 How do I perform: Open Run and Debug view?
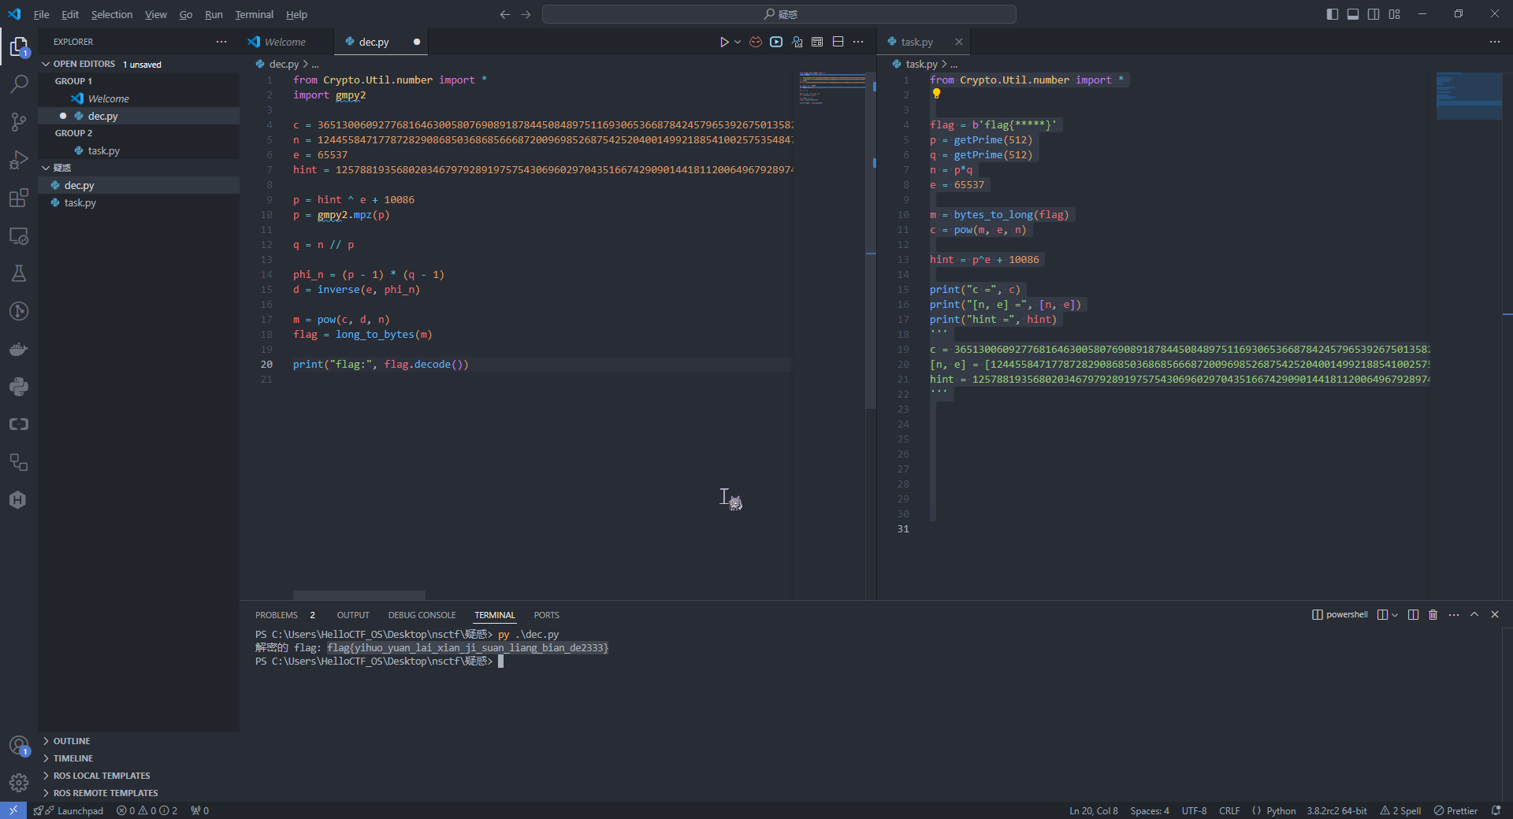click(19, 160)
